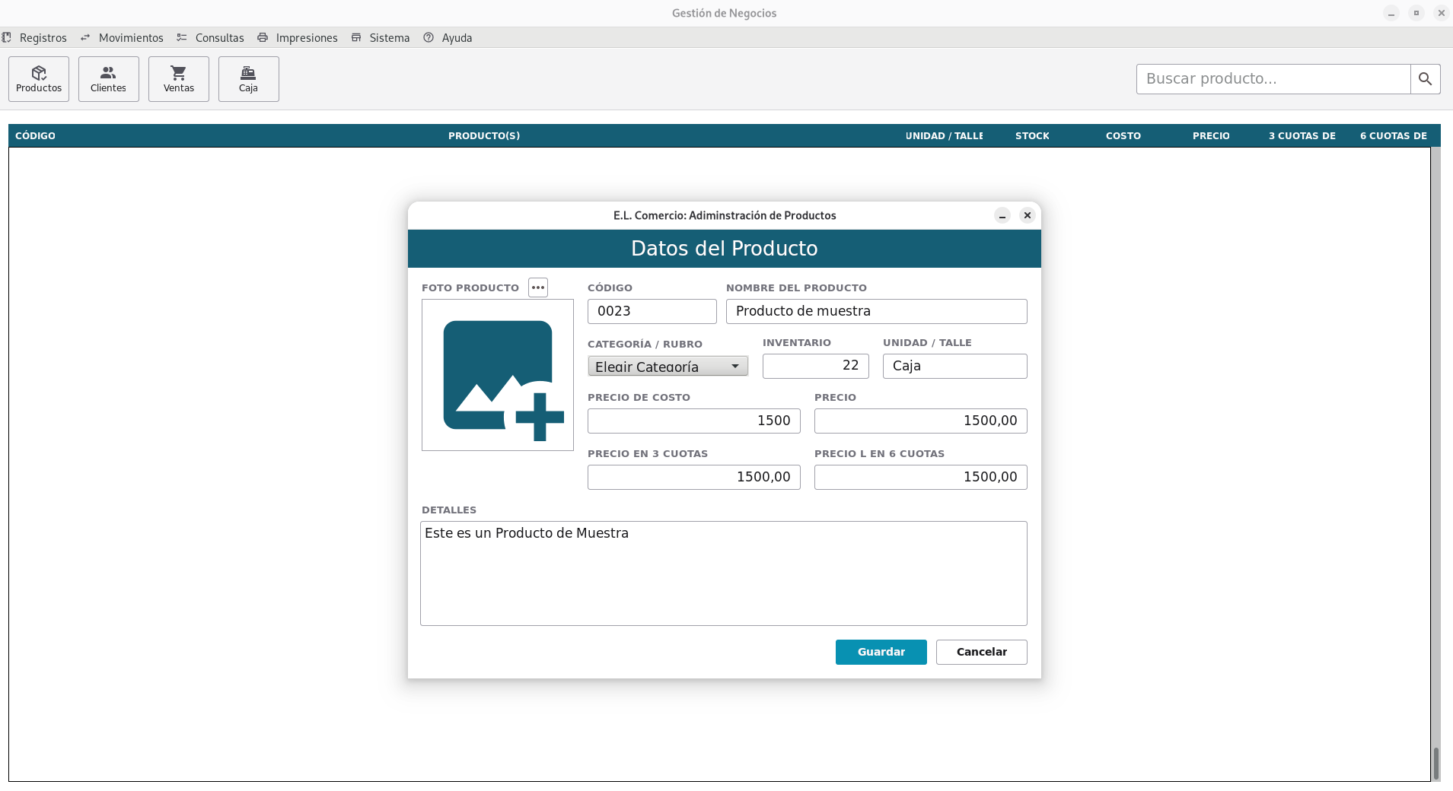This screenshot has width=1453, height=791.
Task: Open the Clientes section
Action: pos(108,79)
